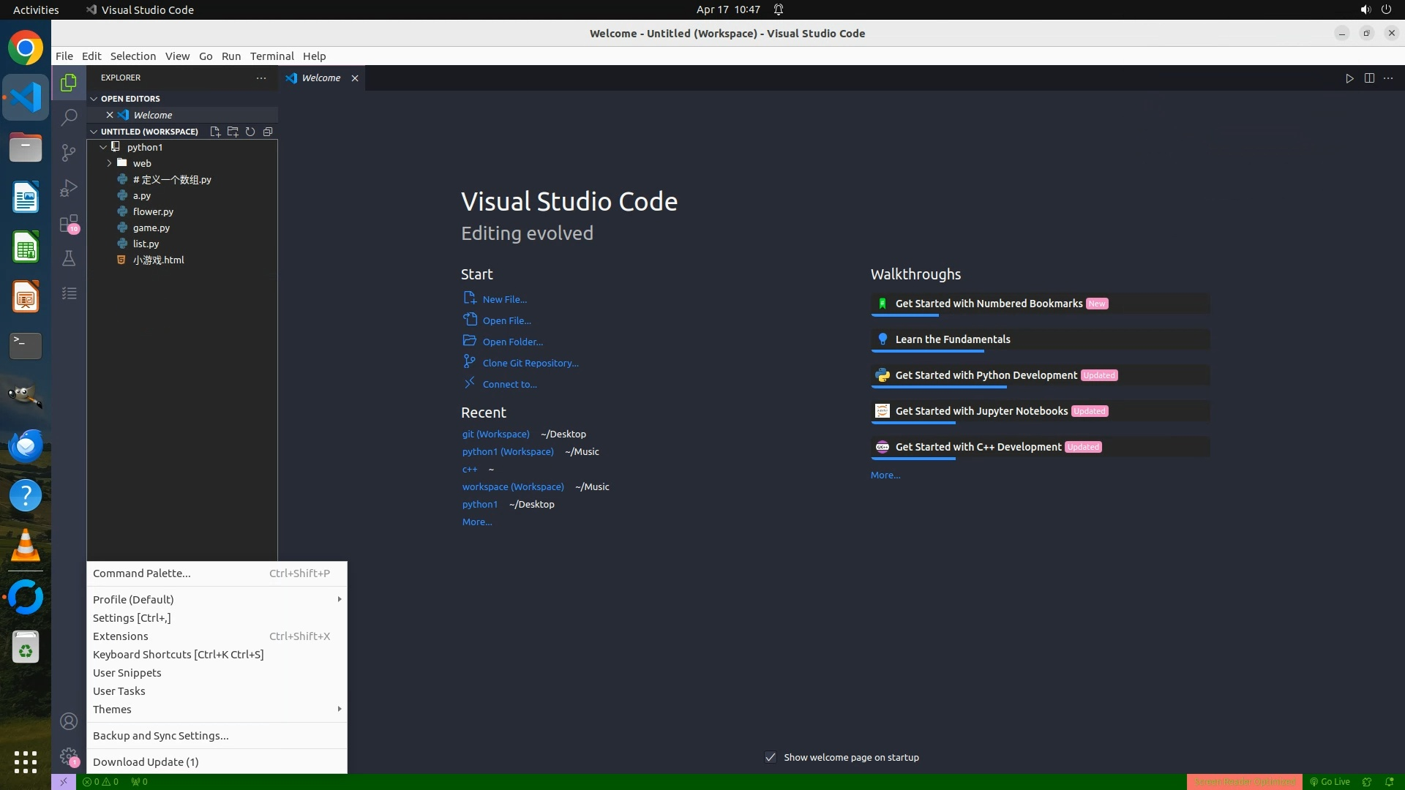
Task: Open the Run and Debug view
Action: click(x=69, y=188)
